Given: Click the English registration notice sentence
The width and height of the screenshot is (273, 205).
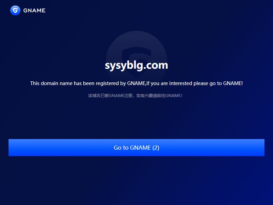Looking at the screenshot, I should [x=136, y=83].
